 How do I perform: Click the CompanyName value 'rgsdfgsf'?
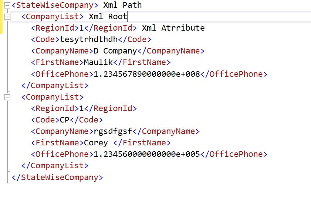pos(113,131)
